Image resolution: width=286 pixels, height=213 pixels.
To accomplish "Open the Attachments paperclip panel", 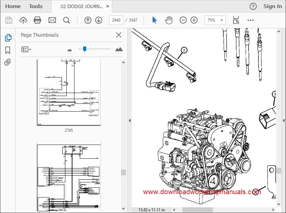I will point(7,62).
